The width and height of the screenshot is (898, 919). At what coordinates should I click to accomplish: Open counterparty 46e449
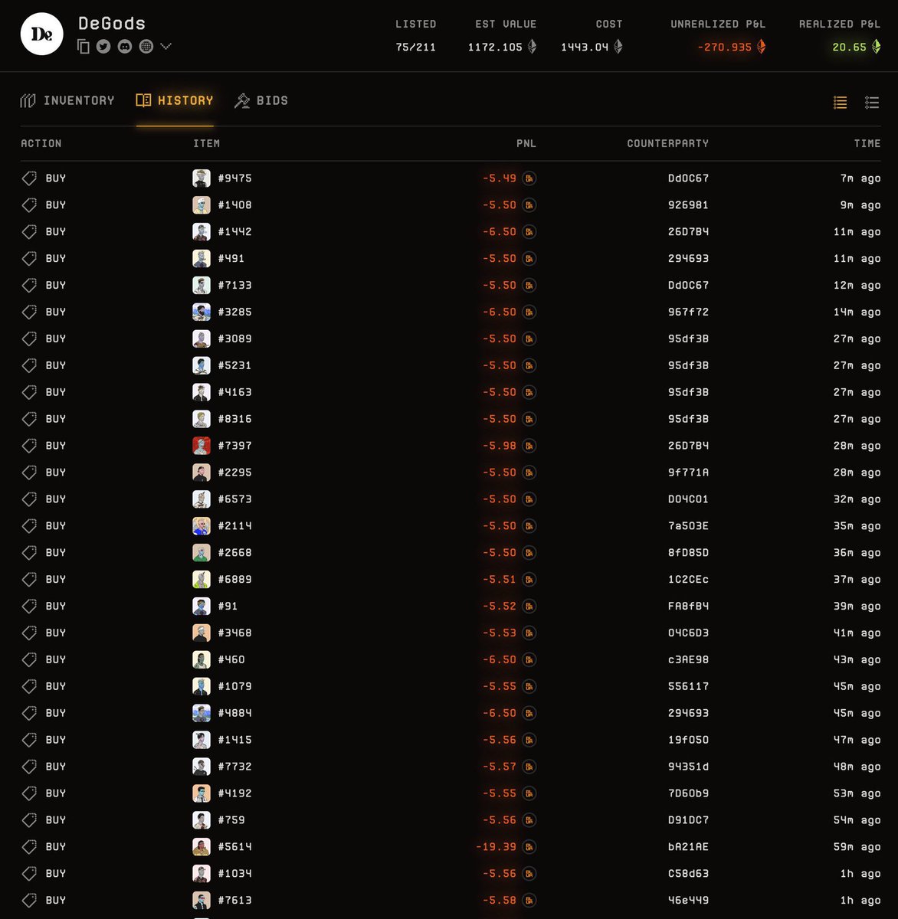click(x=688, y=900)
